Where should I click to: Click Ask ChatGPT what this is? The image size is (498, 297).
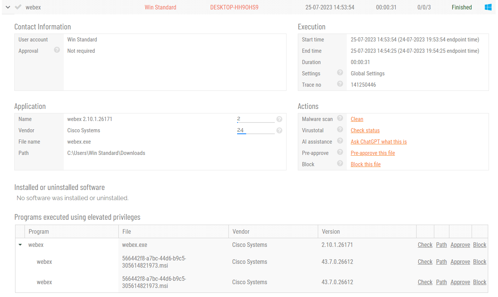[x=379, y=142]
